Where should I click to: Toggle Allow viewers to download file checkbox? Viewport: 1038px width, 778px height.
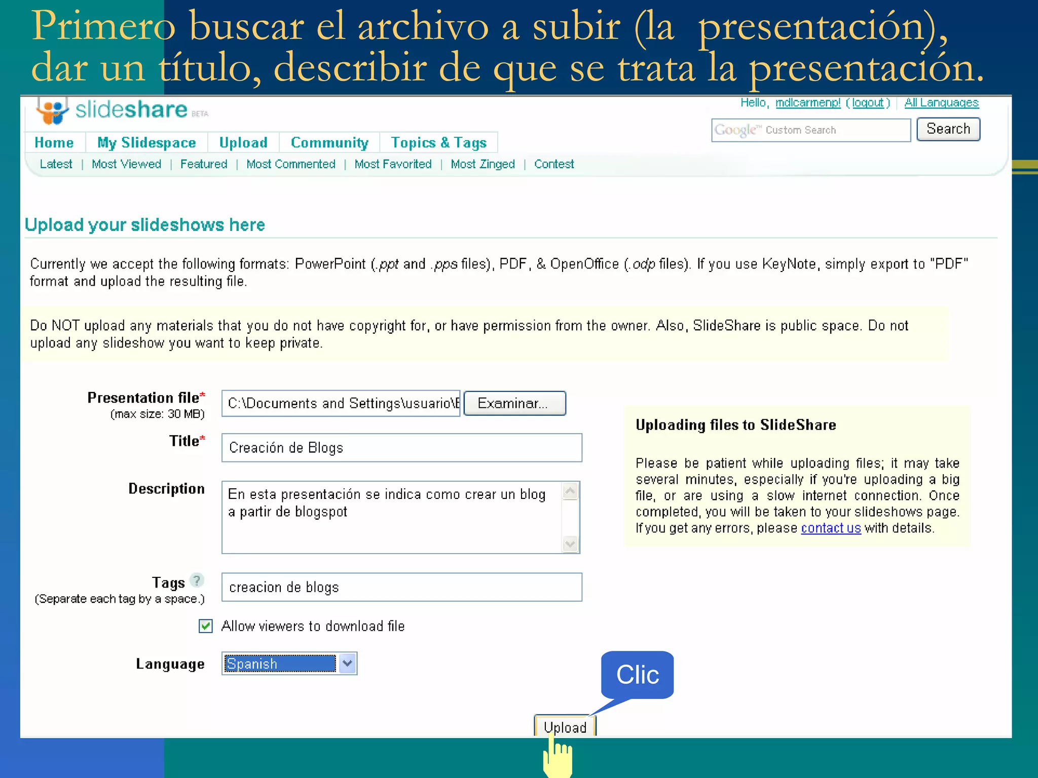coord(205,627)
